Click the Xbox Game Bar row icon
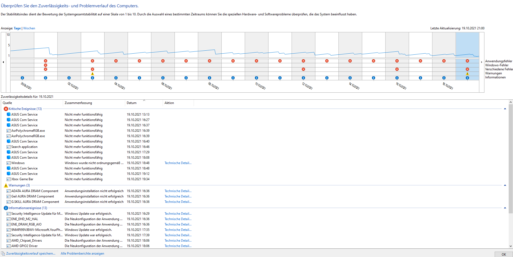This screenshot has height=257, width=513. 9,179
